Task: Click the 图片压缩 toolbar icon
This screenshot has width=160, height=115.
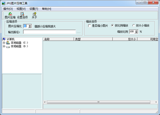Action: 10,14
